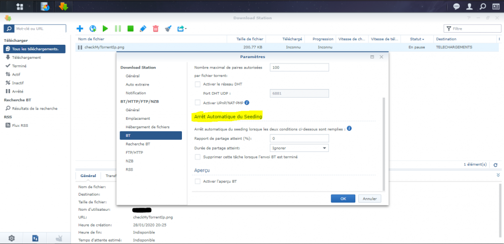Viewport: 504px width, 244px height.
Task: Open the DSM main menu grid icon
Action: pyautogui.click(x=20, y=6)
